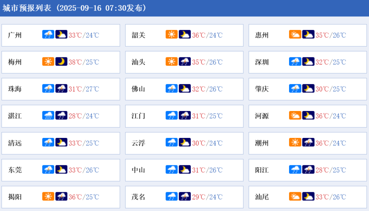Select the 佛山 city name
369x211 pixels.
coord(138,89)
